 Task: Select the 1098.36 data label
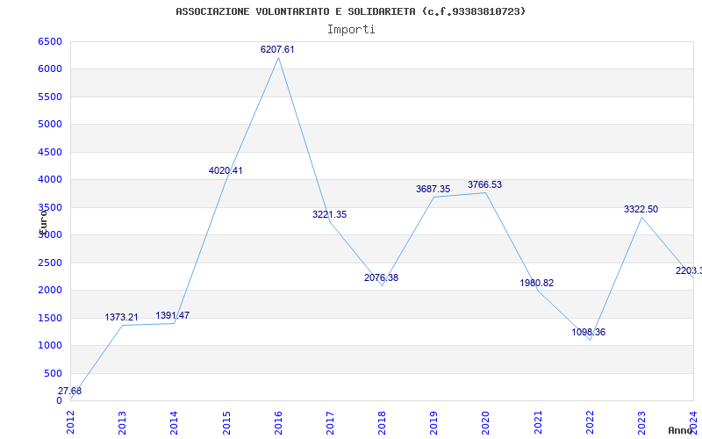pos(589,333)
